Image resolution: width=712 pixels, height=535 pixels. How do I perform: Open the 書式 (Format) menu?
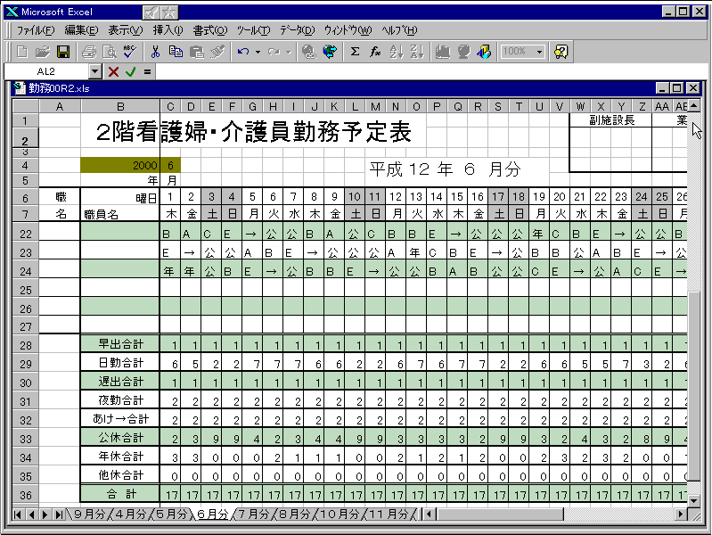point(209,30)
